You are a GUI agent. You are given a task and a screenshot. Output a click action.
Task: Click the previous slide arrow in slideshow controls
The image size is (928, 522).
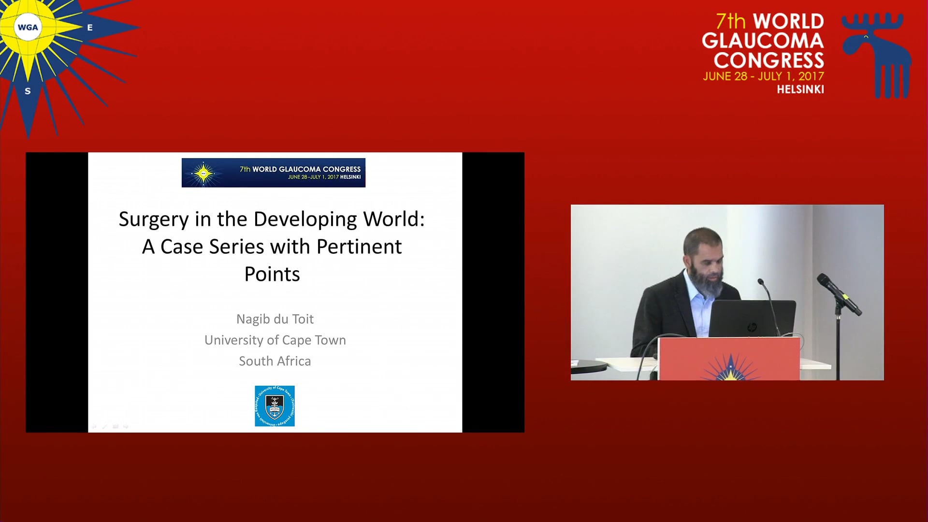(94, 426)
